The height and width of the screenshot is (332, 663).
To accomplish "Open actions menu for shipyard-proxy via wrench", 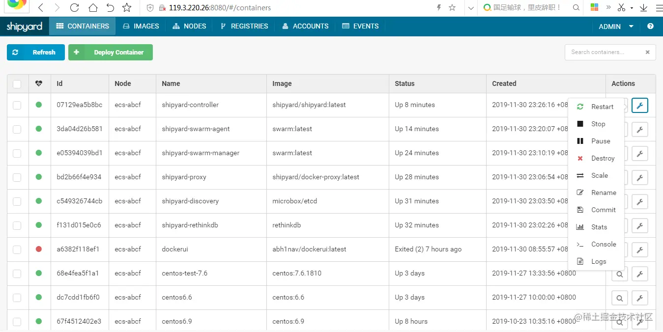I will 640,177.
